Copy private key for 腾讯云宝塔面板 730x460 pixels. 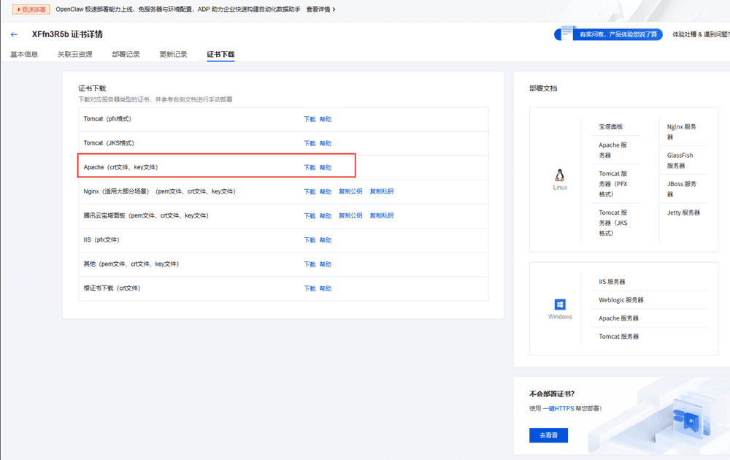point(381,216)
